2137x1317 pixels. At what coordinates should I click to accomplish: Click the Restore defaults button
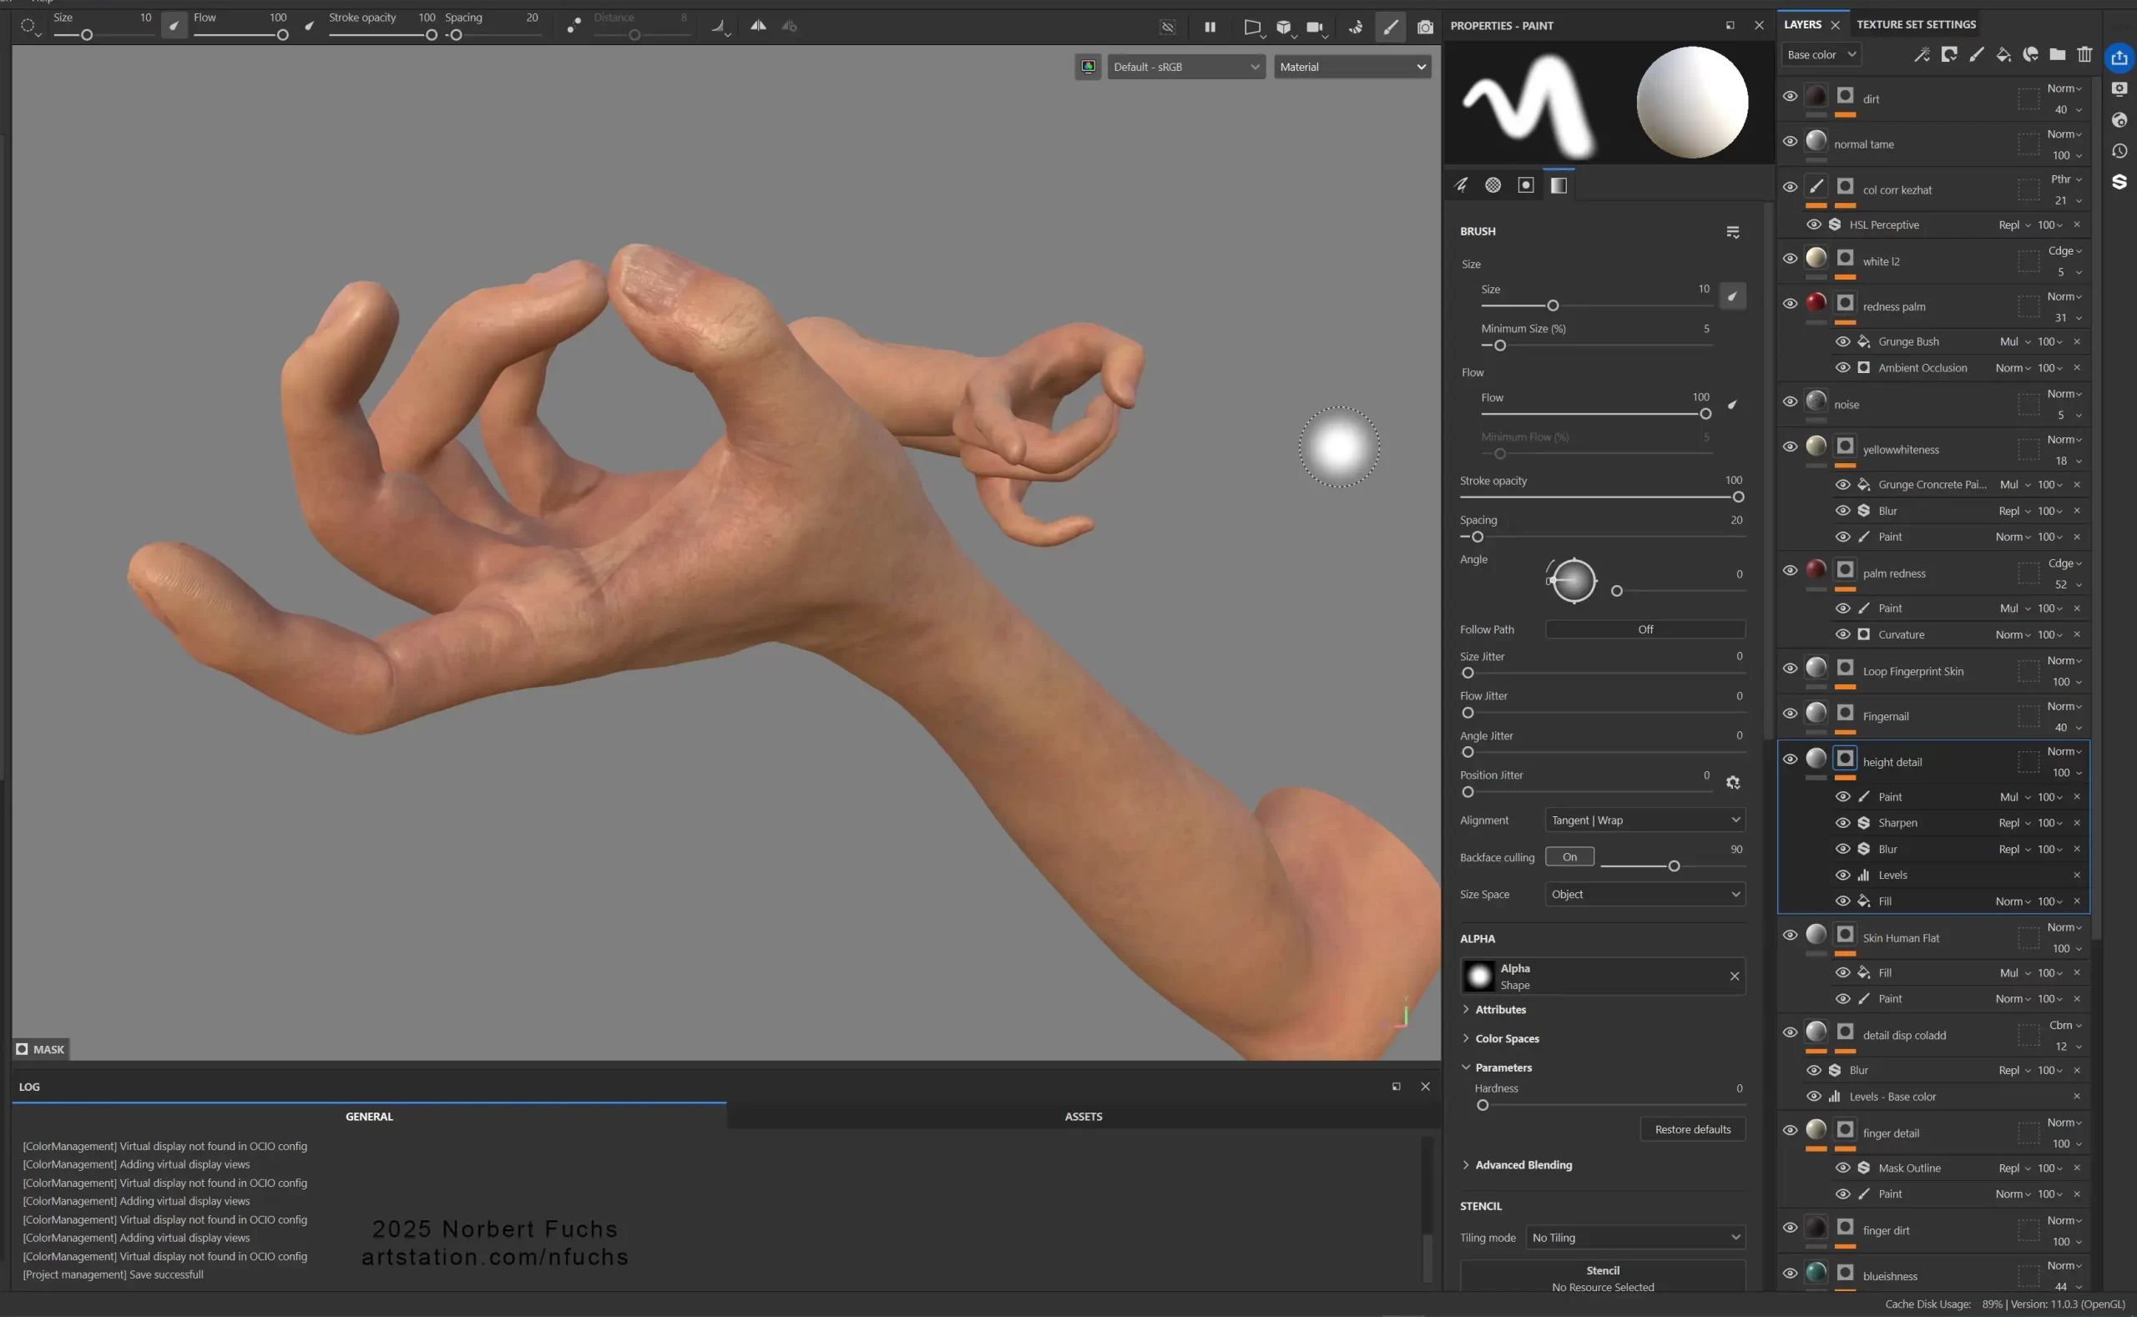tap(1692, 1129)
